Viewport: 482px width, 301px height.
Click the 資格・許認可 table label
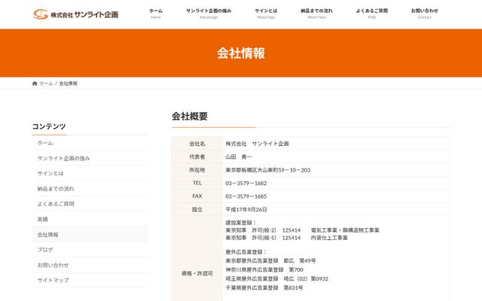pos(197,273)
